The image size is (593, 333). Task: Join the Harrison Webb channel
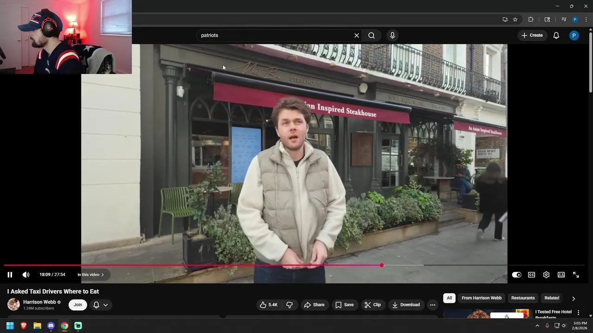click(x=78, y=305)
